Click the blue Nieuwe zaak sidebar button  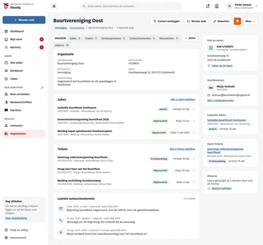24,20
